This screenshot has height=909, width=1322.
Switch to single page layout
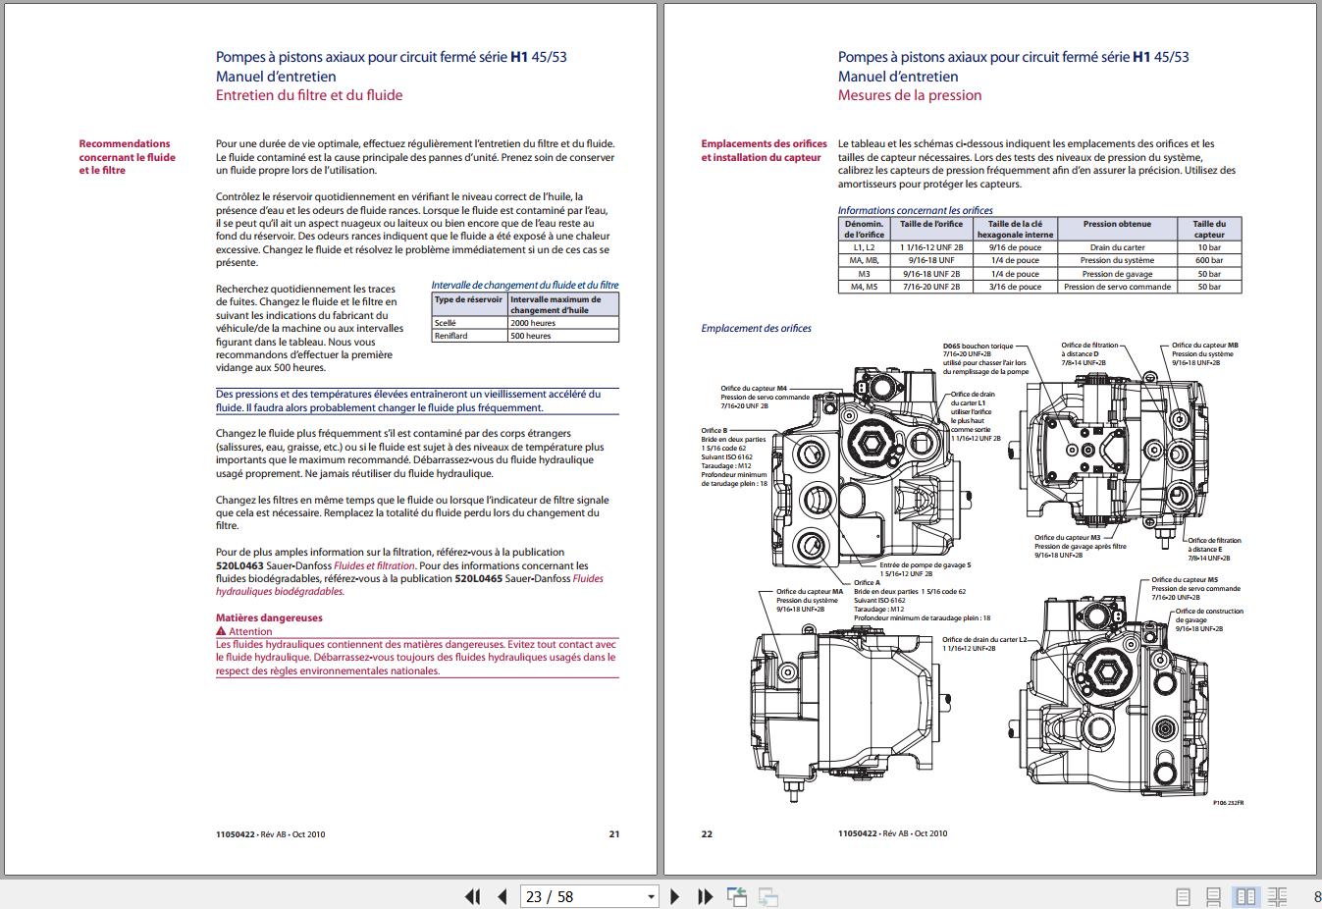(x=1184, y=896)
